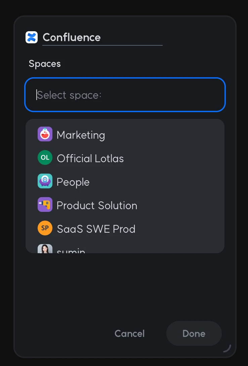Image resolution: width=248 pixels, height=366 pixels.
Task: Select Product Solution space name
Action: (97, 205)
